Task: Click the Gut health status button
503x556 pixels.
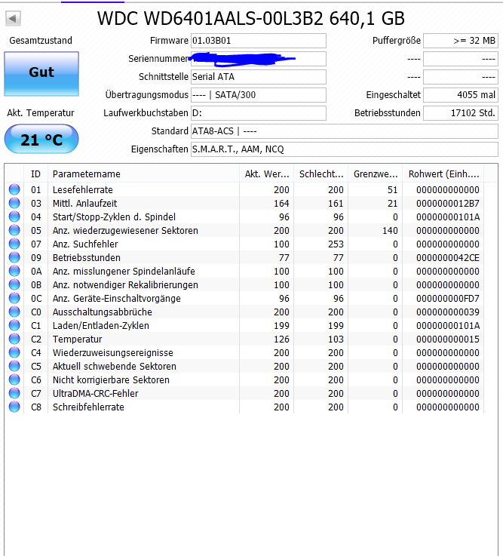Action: click(x=41, y=74)
